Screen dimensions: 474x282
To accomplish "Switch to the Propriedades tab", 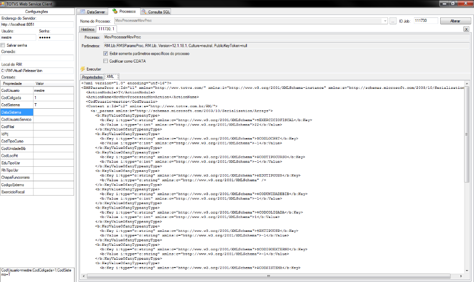I will pyautogui.click(x=92, y=77).
